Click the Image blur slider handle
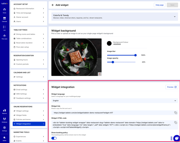The image size is (180, 143). point(136,55)
